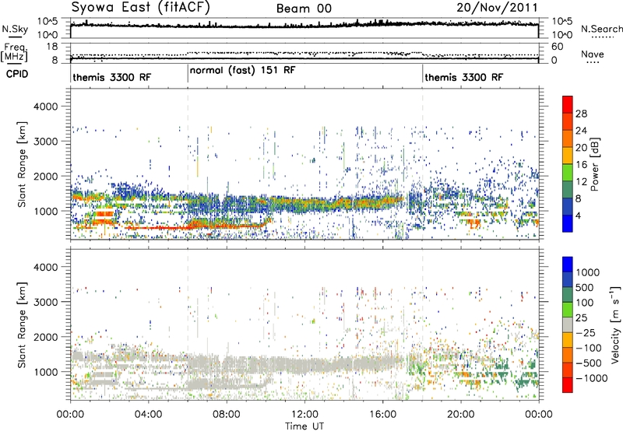Click the gray band of velocity colorbar
This screenshot has width=623, height=431.
point(568,324)
